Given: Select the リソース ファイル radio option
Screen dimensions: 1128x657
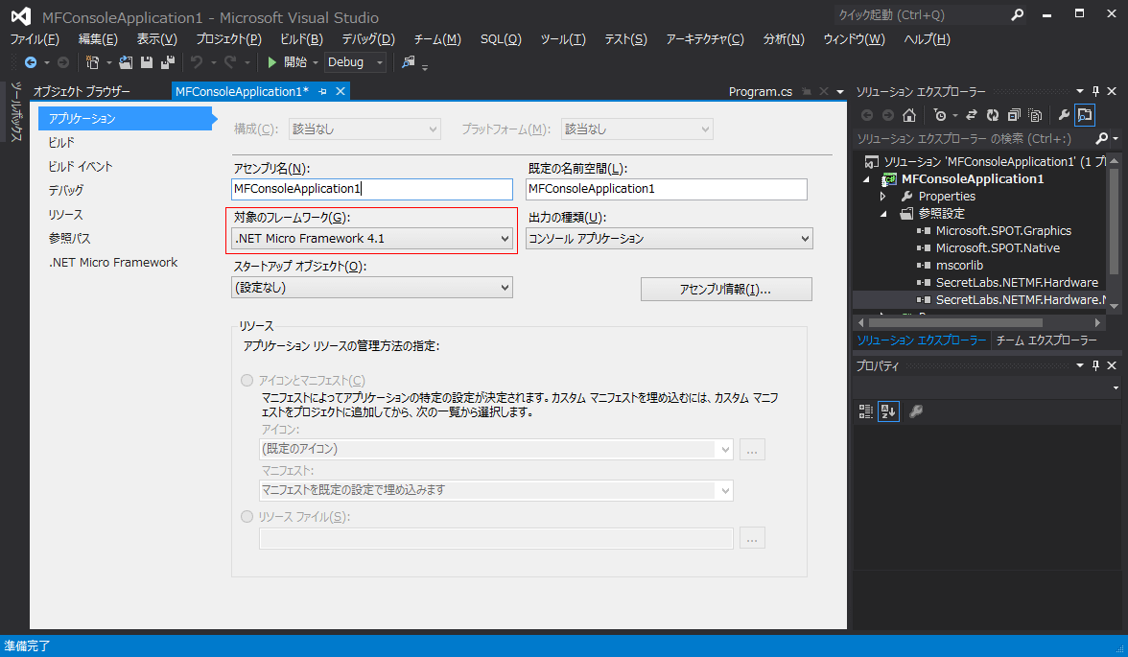Looking at the screenshot, I should [x=247, y=516].
